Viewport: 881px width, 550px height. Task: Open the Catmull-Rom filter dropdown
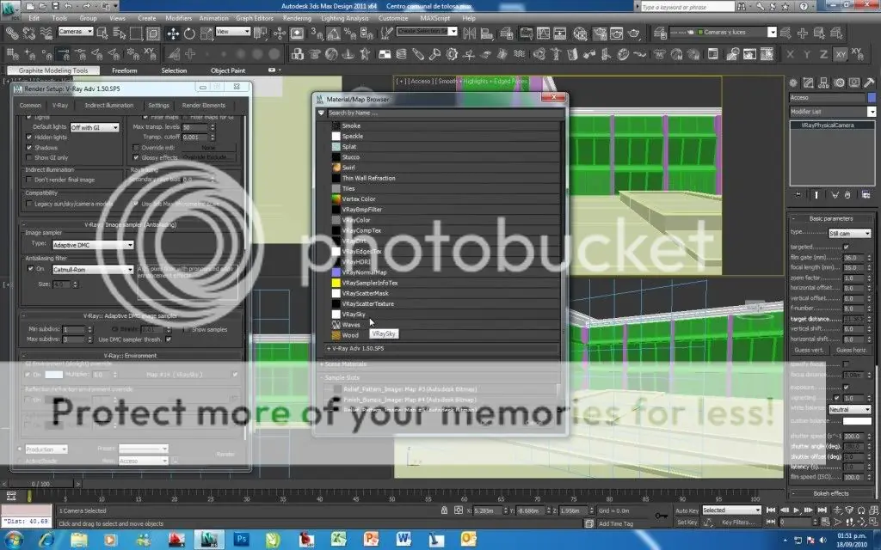coord(93,269)
